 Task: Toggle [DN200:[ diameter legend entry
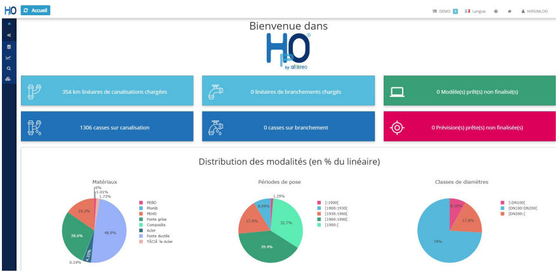tap(514, 214)
